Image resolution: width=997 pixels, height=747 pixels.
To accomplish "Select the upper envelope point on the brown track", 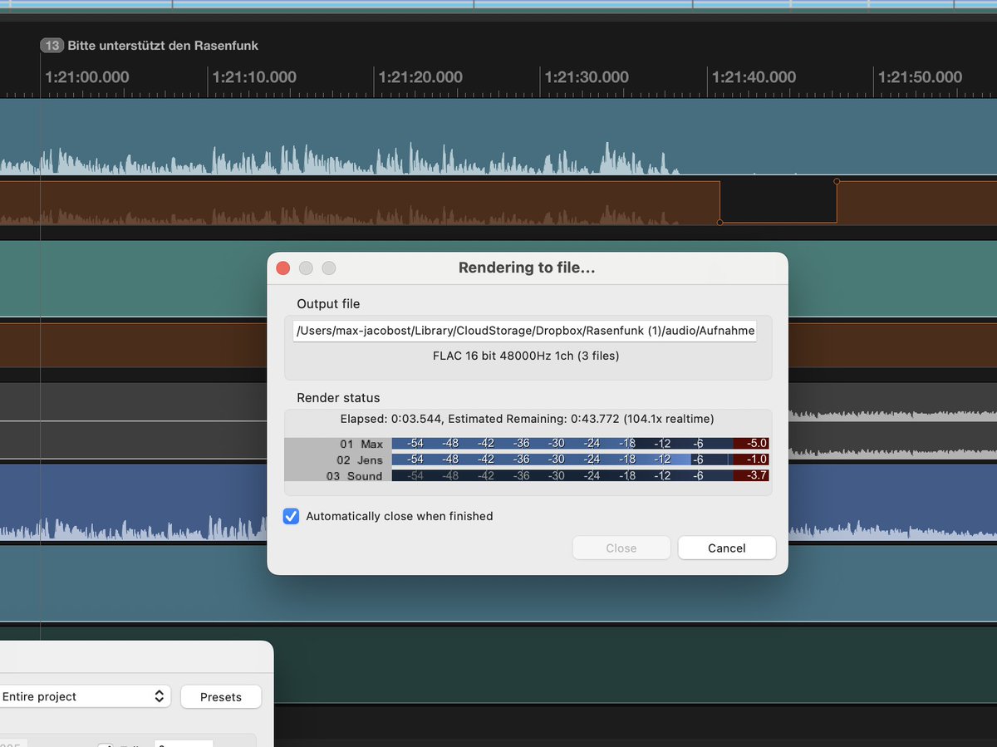I will click(x=837, y=181).
